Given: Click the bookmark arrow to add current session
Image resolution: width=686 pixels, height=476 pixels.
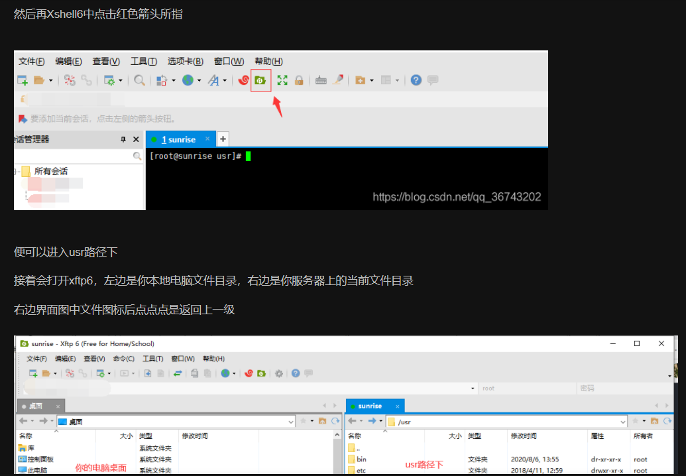Looking at the screenshot, I should tap(23, 119).
